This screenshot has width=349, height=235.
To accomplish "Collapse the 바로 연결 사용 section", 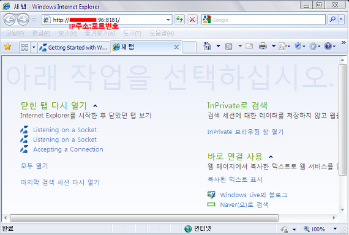I will pos(271,157).
